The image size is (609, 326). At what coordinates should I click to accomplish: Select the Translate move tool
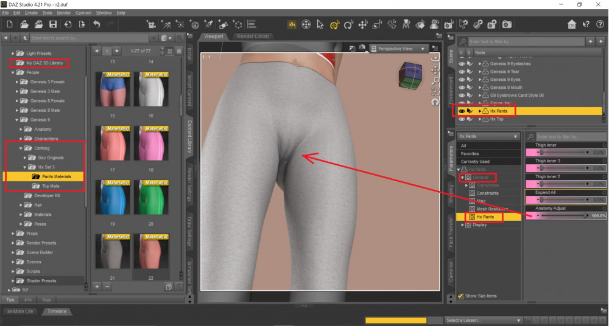[x=363, y=24]
